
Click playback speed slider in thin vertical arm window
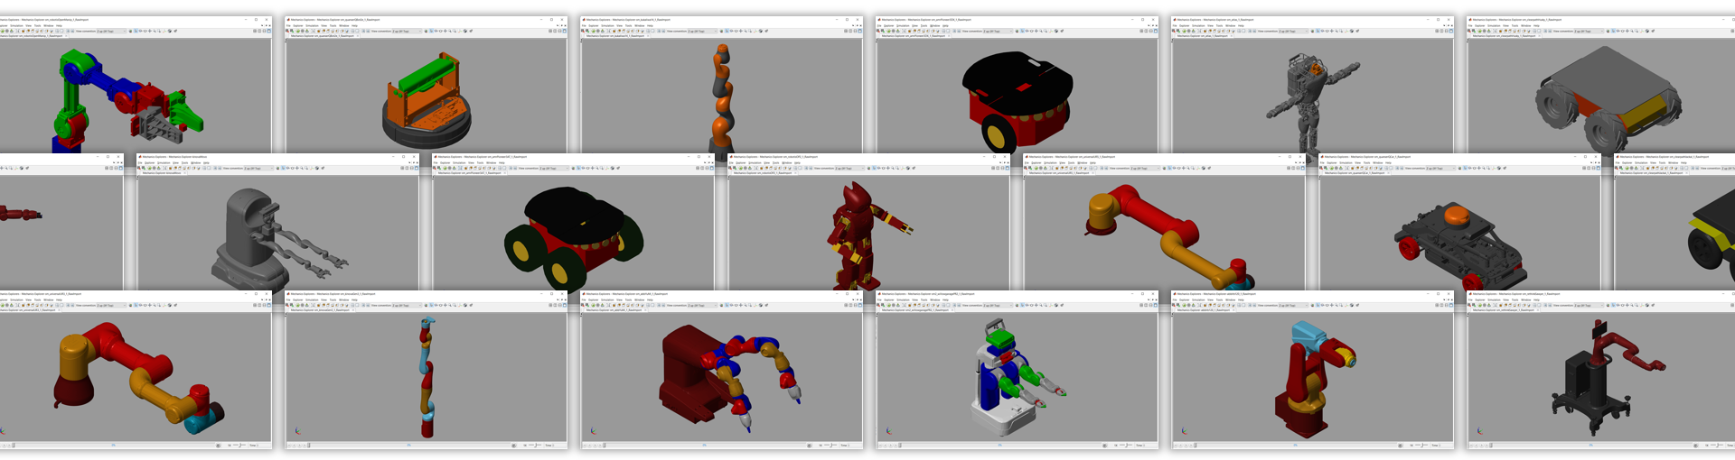coord(535,445)
